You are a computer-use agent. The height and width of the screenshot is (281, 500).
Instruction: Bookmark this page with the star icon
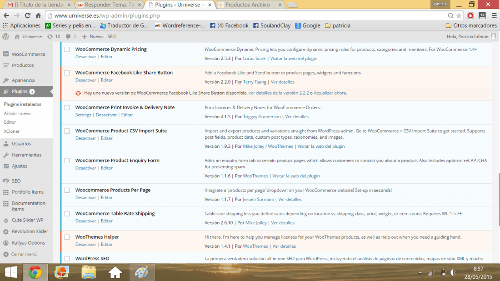(x=459, y=15)
